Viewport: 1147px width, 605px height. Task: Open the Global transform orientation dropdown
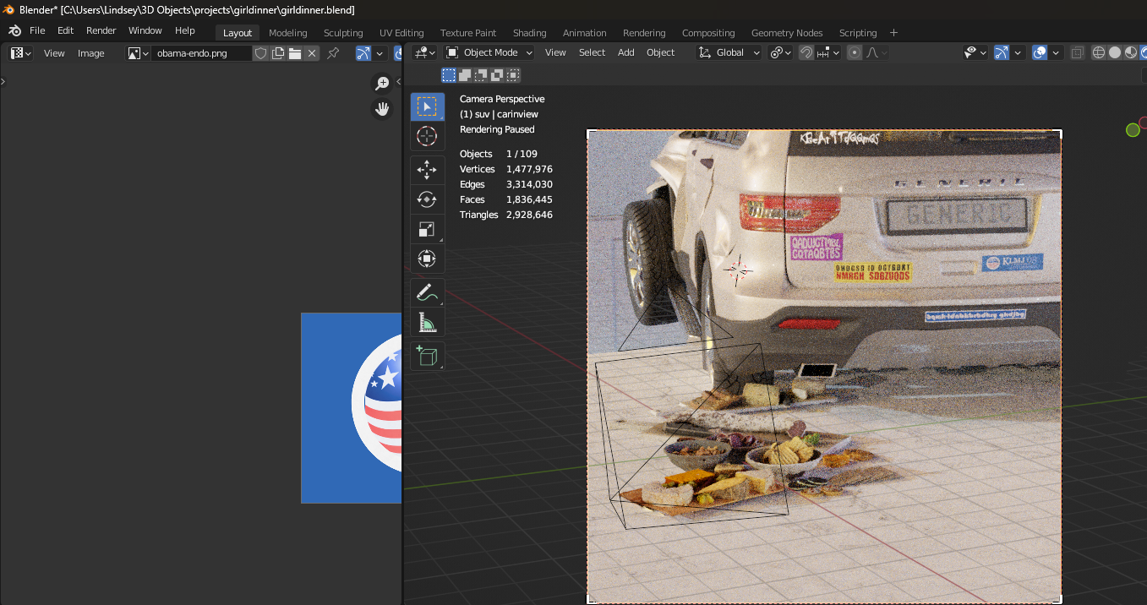point(729,52)
